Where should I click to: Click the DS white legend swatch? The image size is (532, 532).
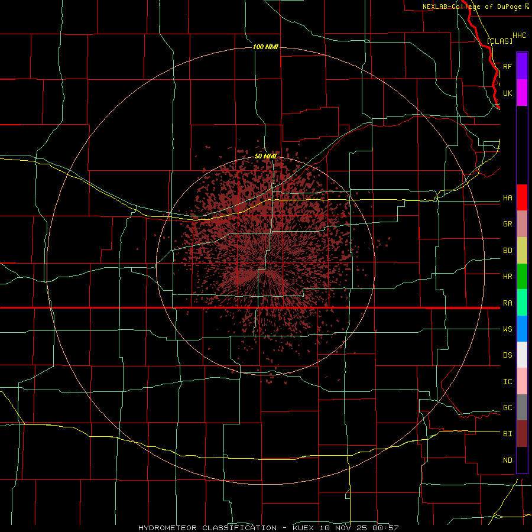[x=522, y=355]
